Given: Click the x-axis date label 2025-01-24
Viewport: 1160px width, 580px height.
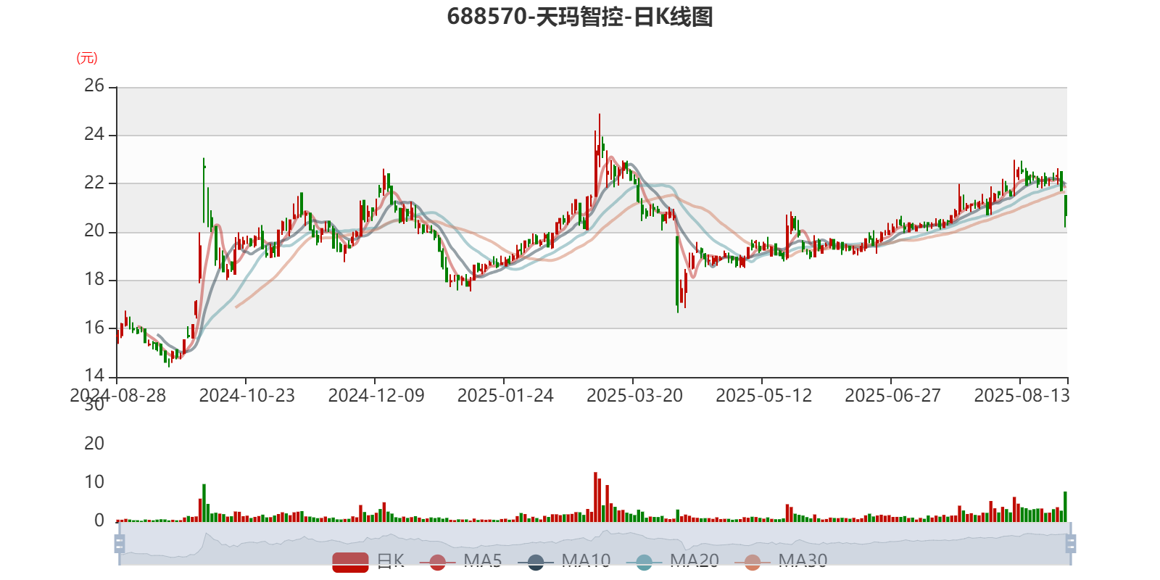Looking at the screenshot, I should point(505,395).
